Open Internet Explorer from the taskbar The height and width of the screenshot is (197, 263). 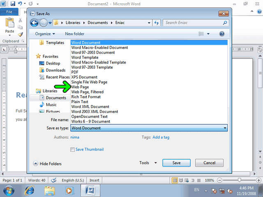[29, 190]
